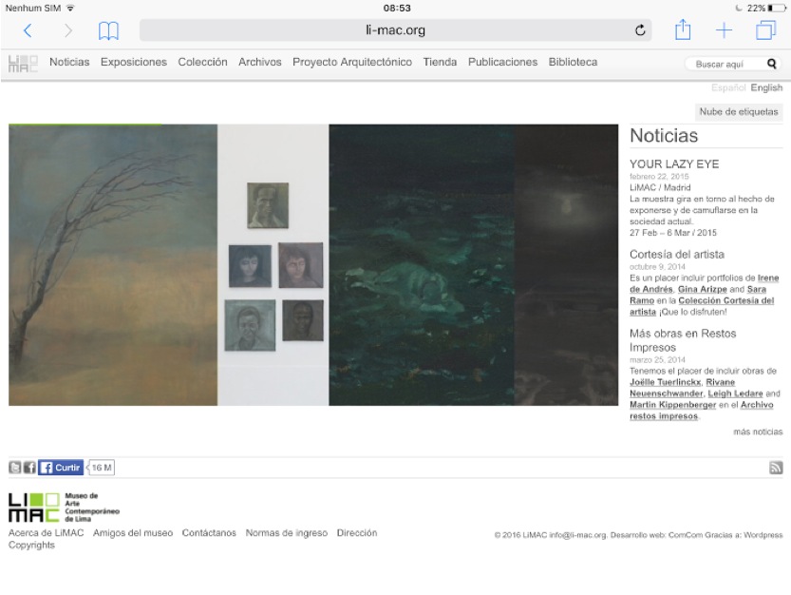Follow the Irene de Andrés link

click(704, 283)
